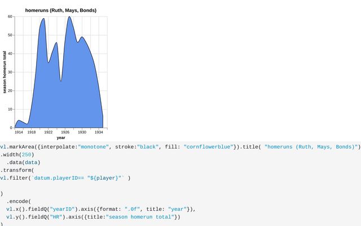Click the "HR" field in vl.y()
Viewport: 361px width, 226px height.
click(56, 217)
